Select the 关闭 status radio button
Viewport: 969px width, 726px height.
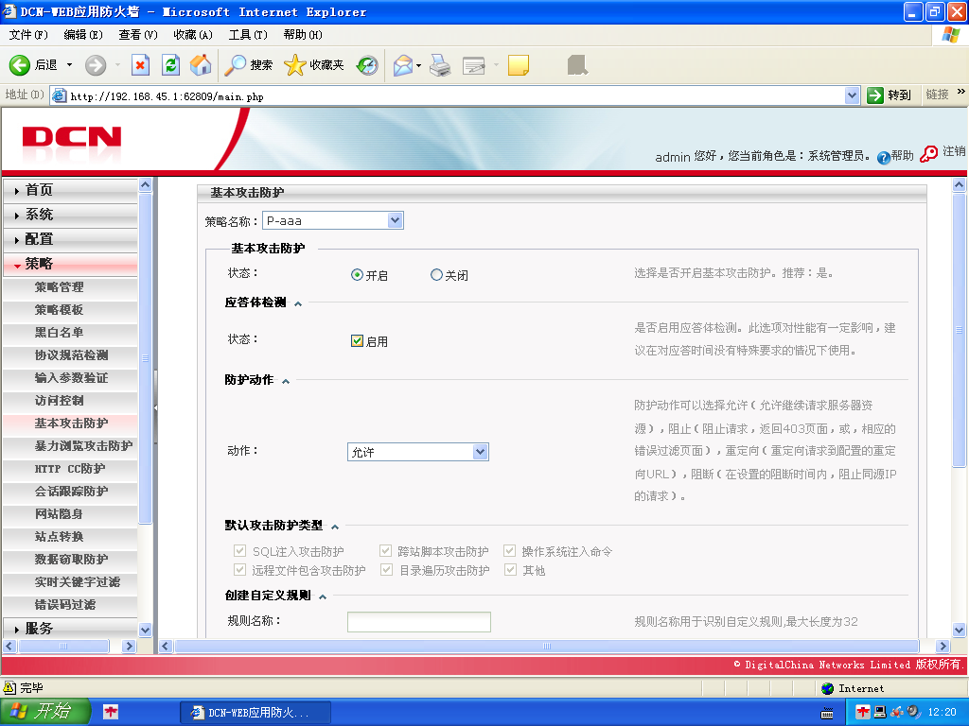(436, 275)
